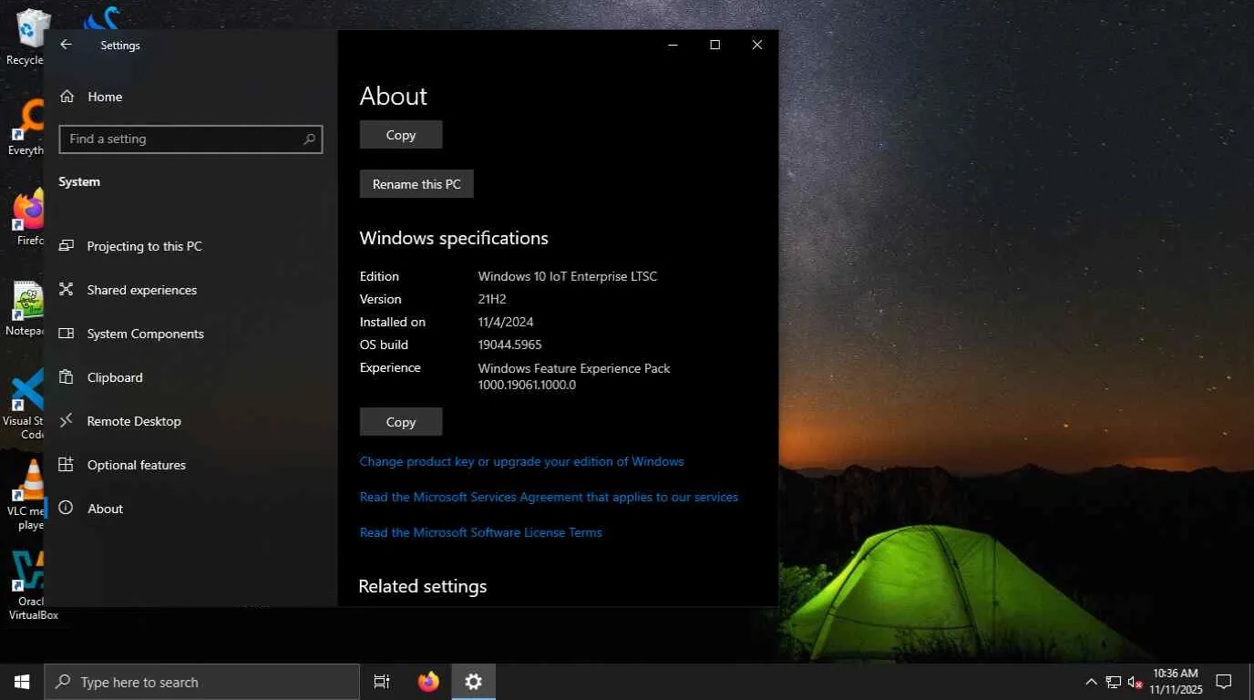Click the Related settings heading
The image size is (1254, 700).
423,586
